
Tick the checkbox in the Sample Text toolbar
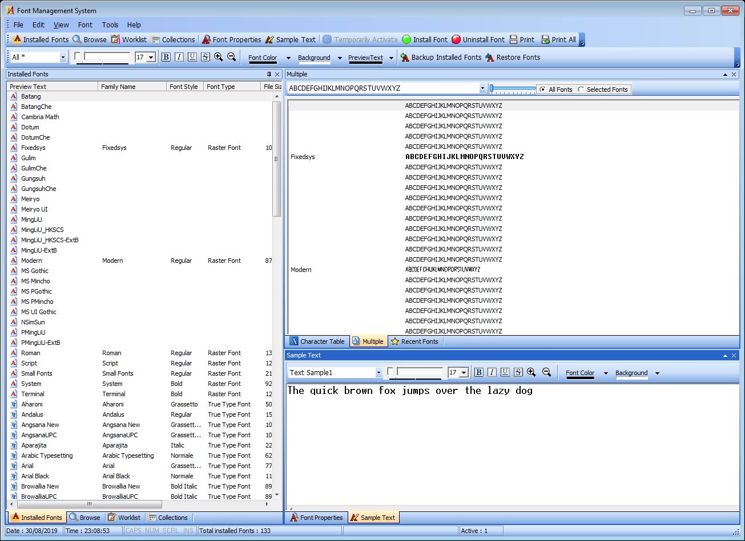coord(390,371)
